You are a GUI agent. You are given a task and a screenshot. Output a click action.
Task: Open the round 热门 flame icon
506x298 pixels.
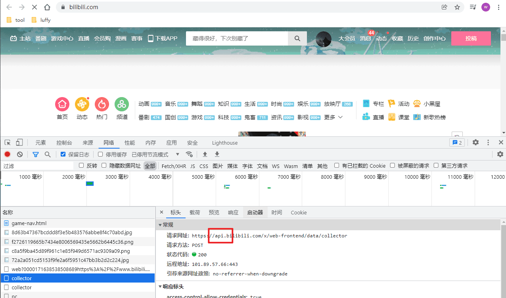point(102,104)
